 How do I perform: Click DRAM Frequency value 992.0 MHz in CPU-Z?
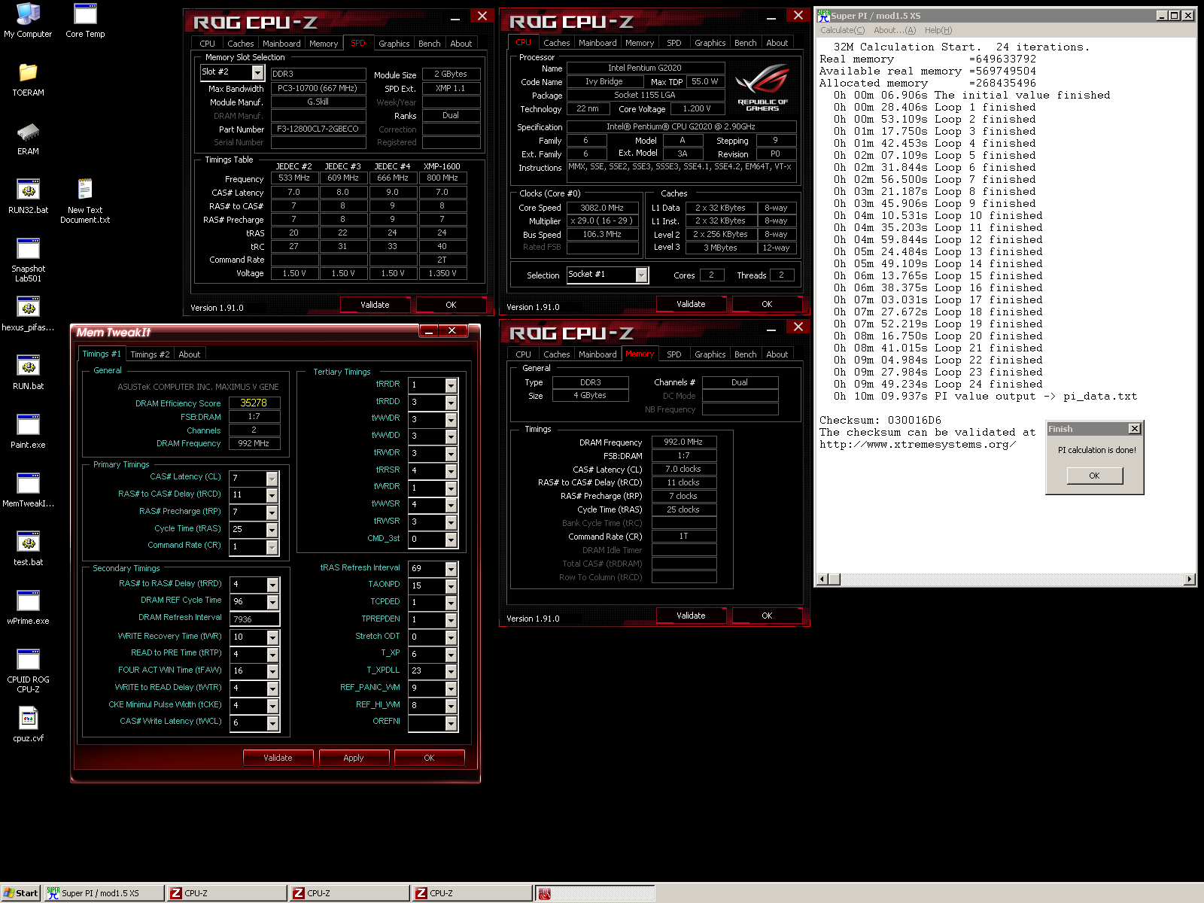(x=683, y=442)
